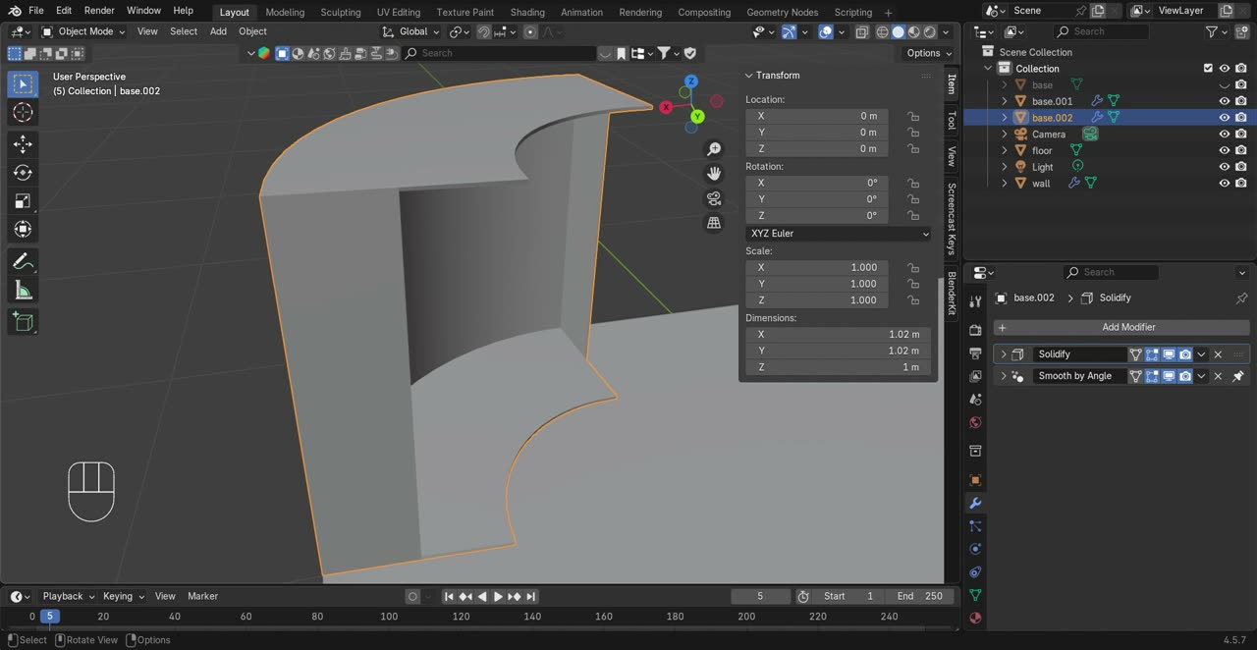Open the XYZ Euler rotation mode dropdown
This screenshot has height=650, width=1257.
839,234
